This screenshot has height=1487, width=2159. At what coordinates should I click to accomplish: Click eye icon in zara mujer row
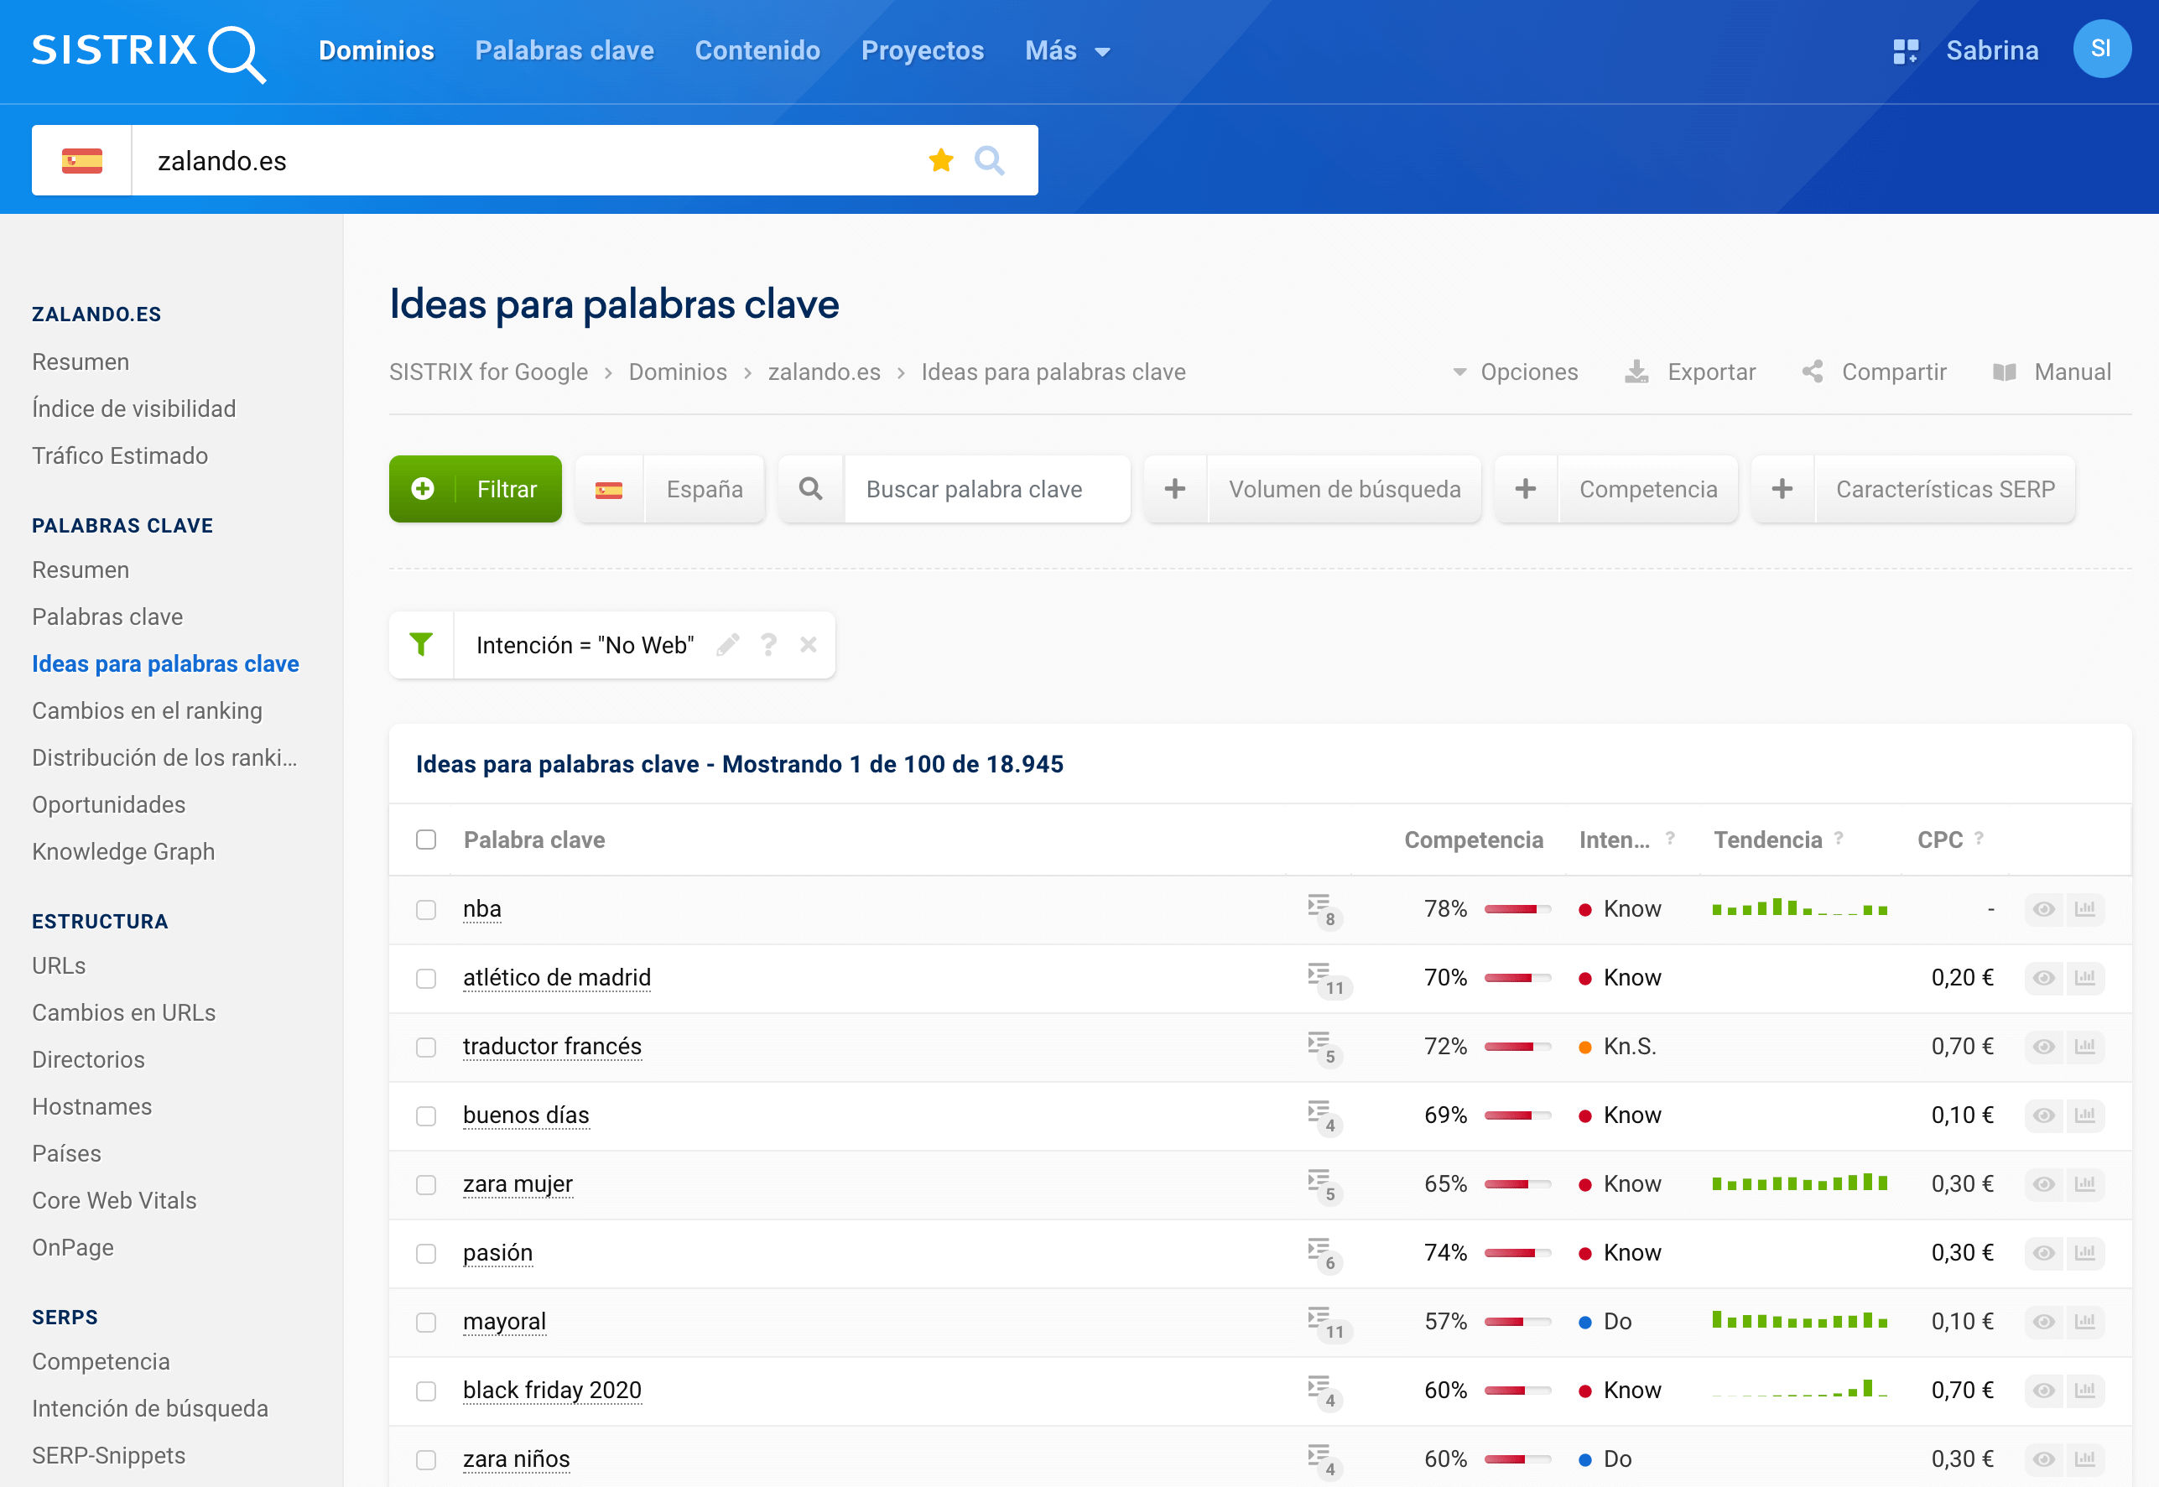tap(2043, 1184)
